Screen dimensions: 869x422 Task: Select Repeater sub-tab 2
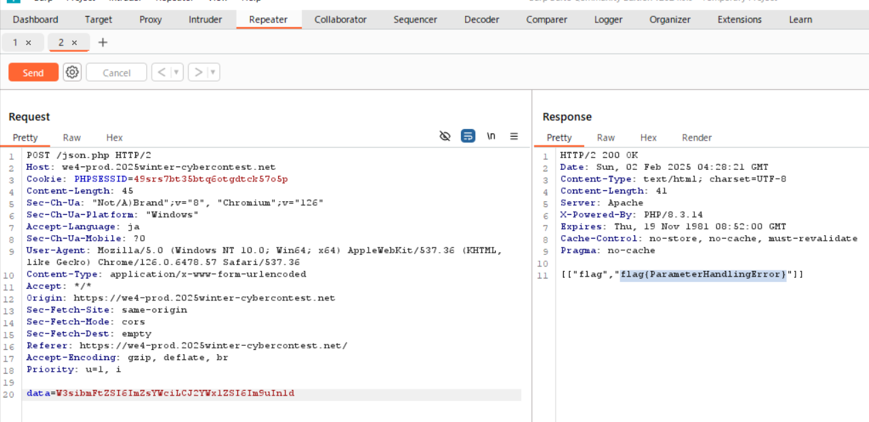pos(61,43)
